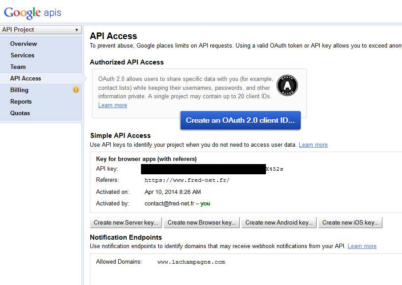The image size is (402, 285).
Task: Open Overview in the sidebar
Action: tap(24, 44)
